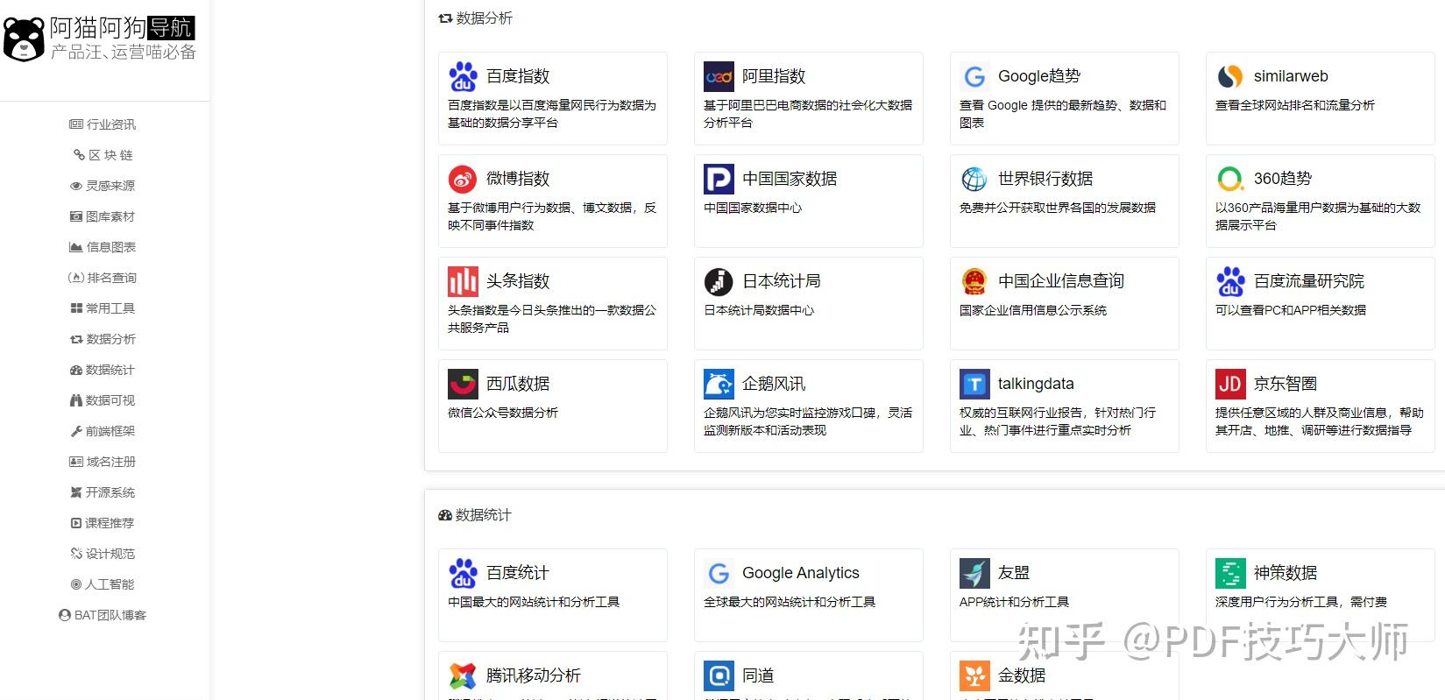Select 信息图表 sidebar item

[x=103, y=247]
